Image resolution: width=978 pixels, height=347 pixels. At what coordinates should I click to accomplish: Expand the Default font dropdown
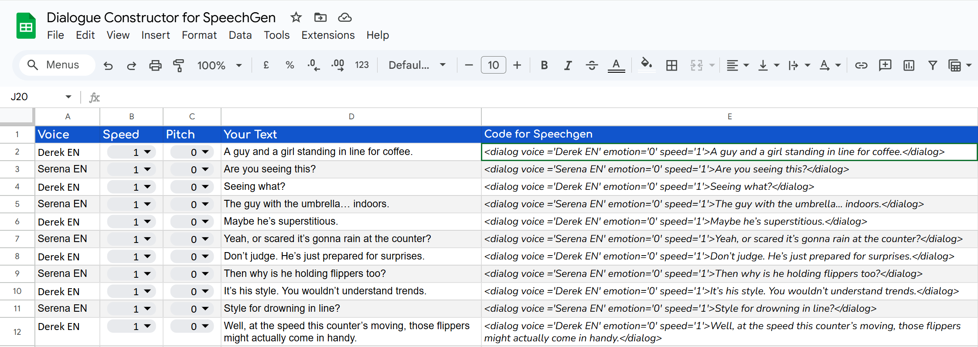coord(417,65)
